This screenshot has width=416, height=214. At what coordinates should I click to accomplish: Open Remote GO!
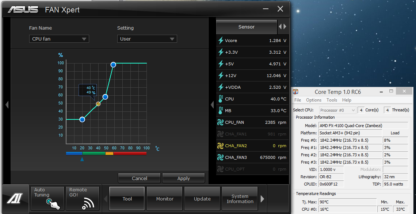pyautogui.click(x=82, y=198)
